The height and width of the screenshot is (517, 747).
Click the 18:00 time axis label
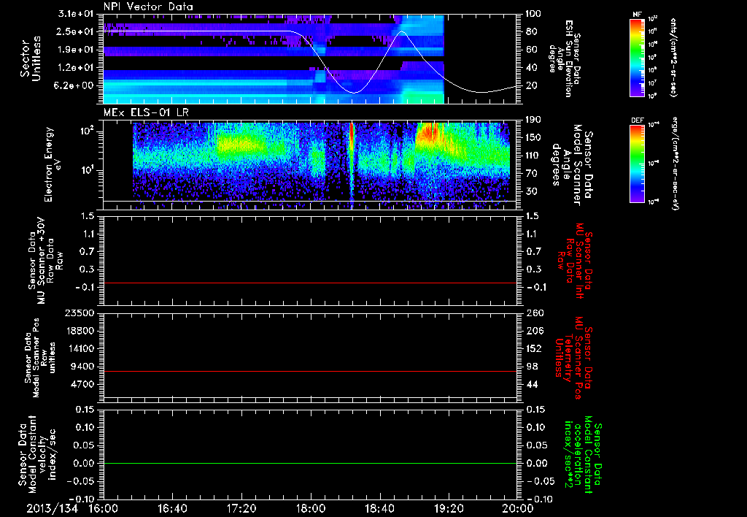coord(311,508)
